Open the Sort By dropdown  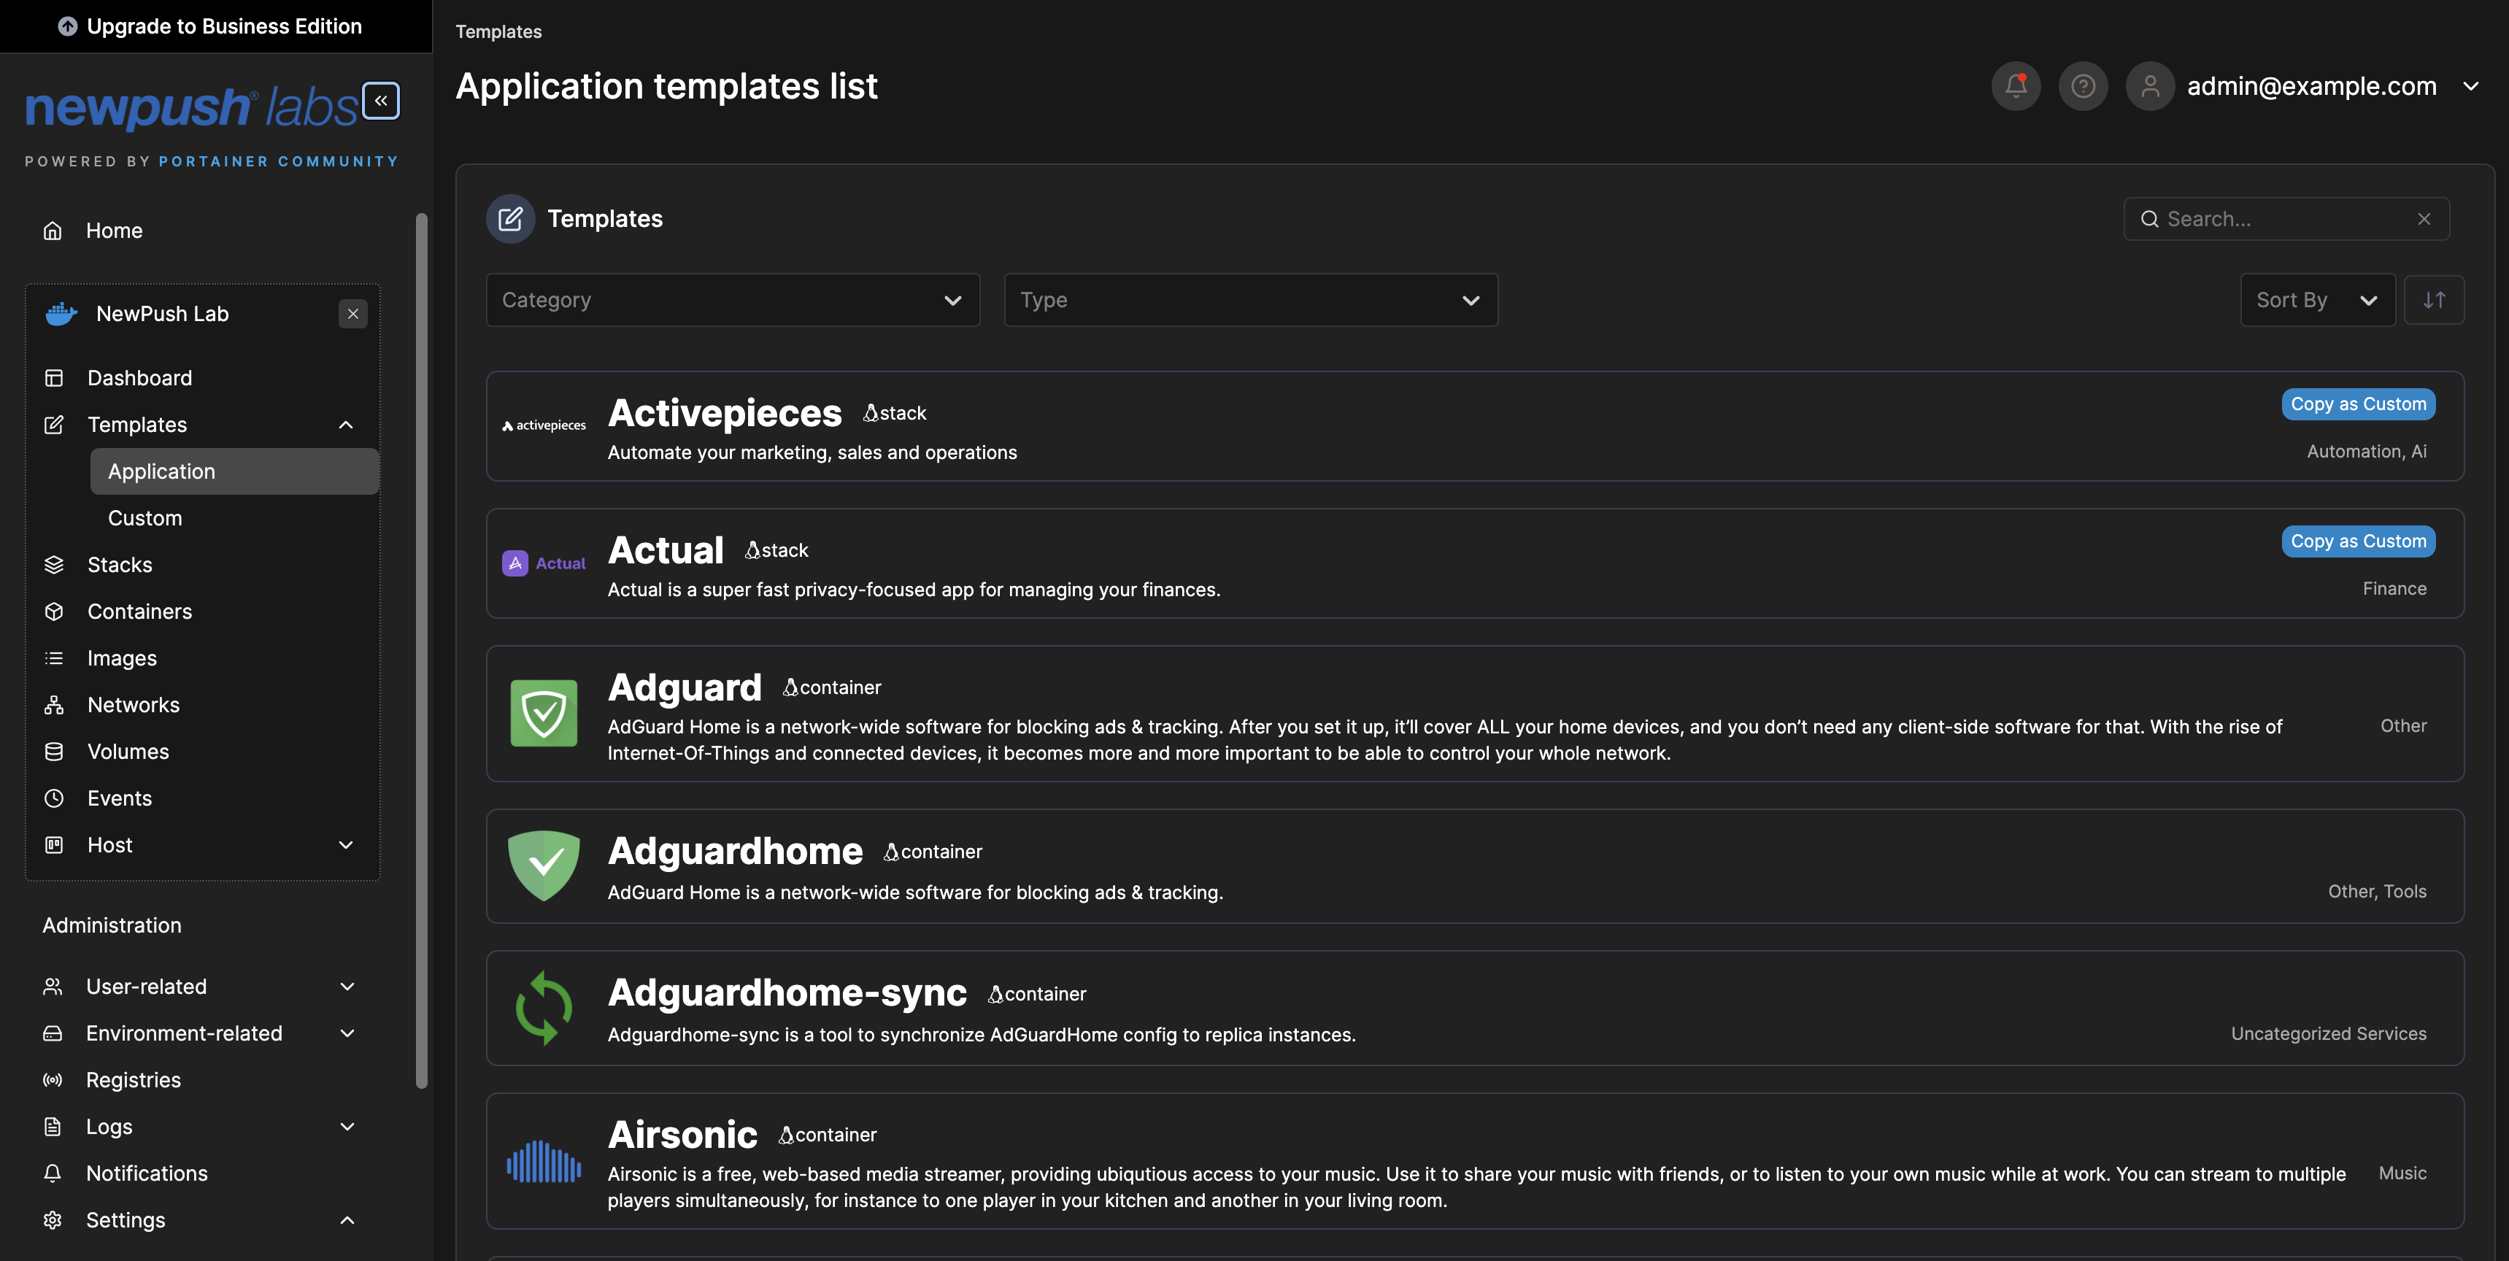pos(2317,300)
